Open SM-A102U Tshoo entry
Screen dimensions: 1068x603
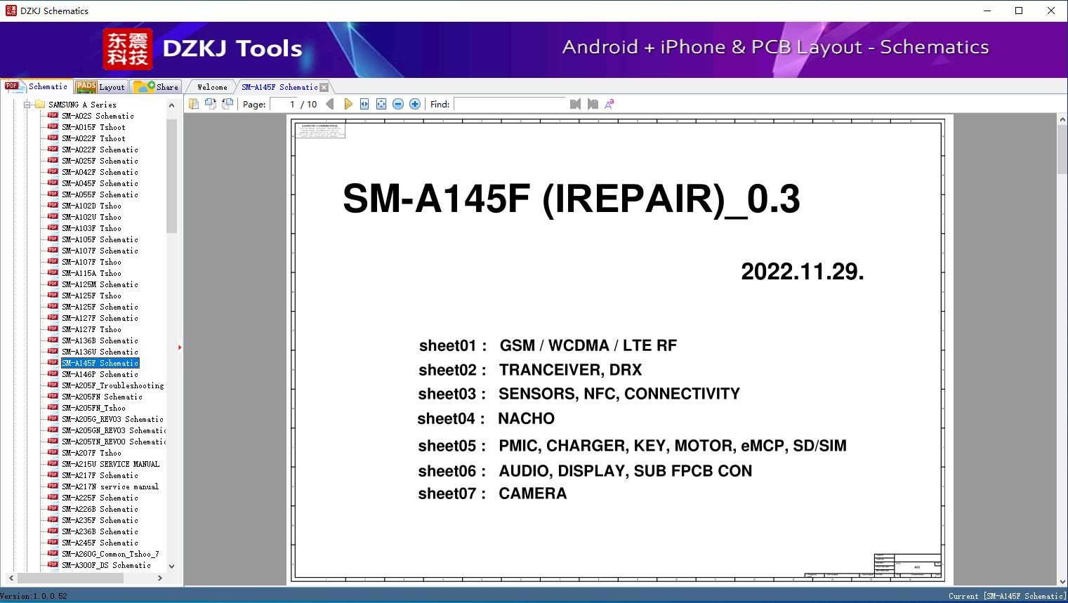(91, 217)
